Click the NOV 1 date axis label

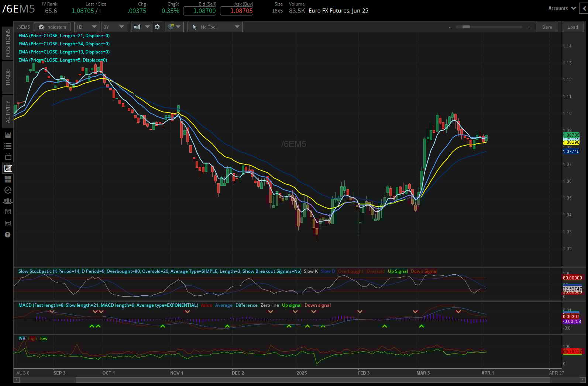click(x=176, y=373)
